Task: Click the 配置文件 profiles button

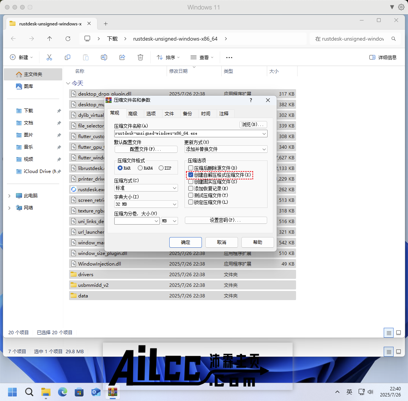Action: 146,149
